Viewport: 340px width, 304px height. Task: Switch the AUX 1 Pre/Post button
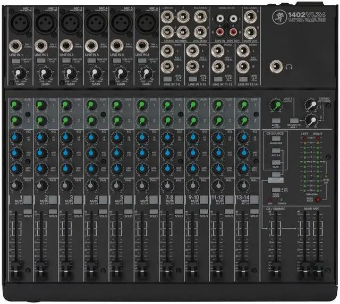tap(275, 120)
